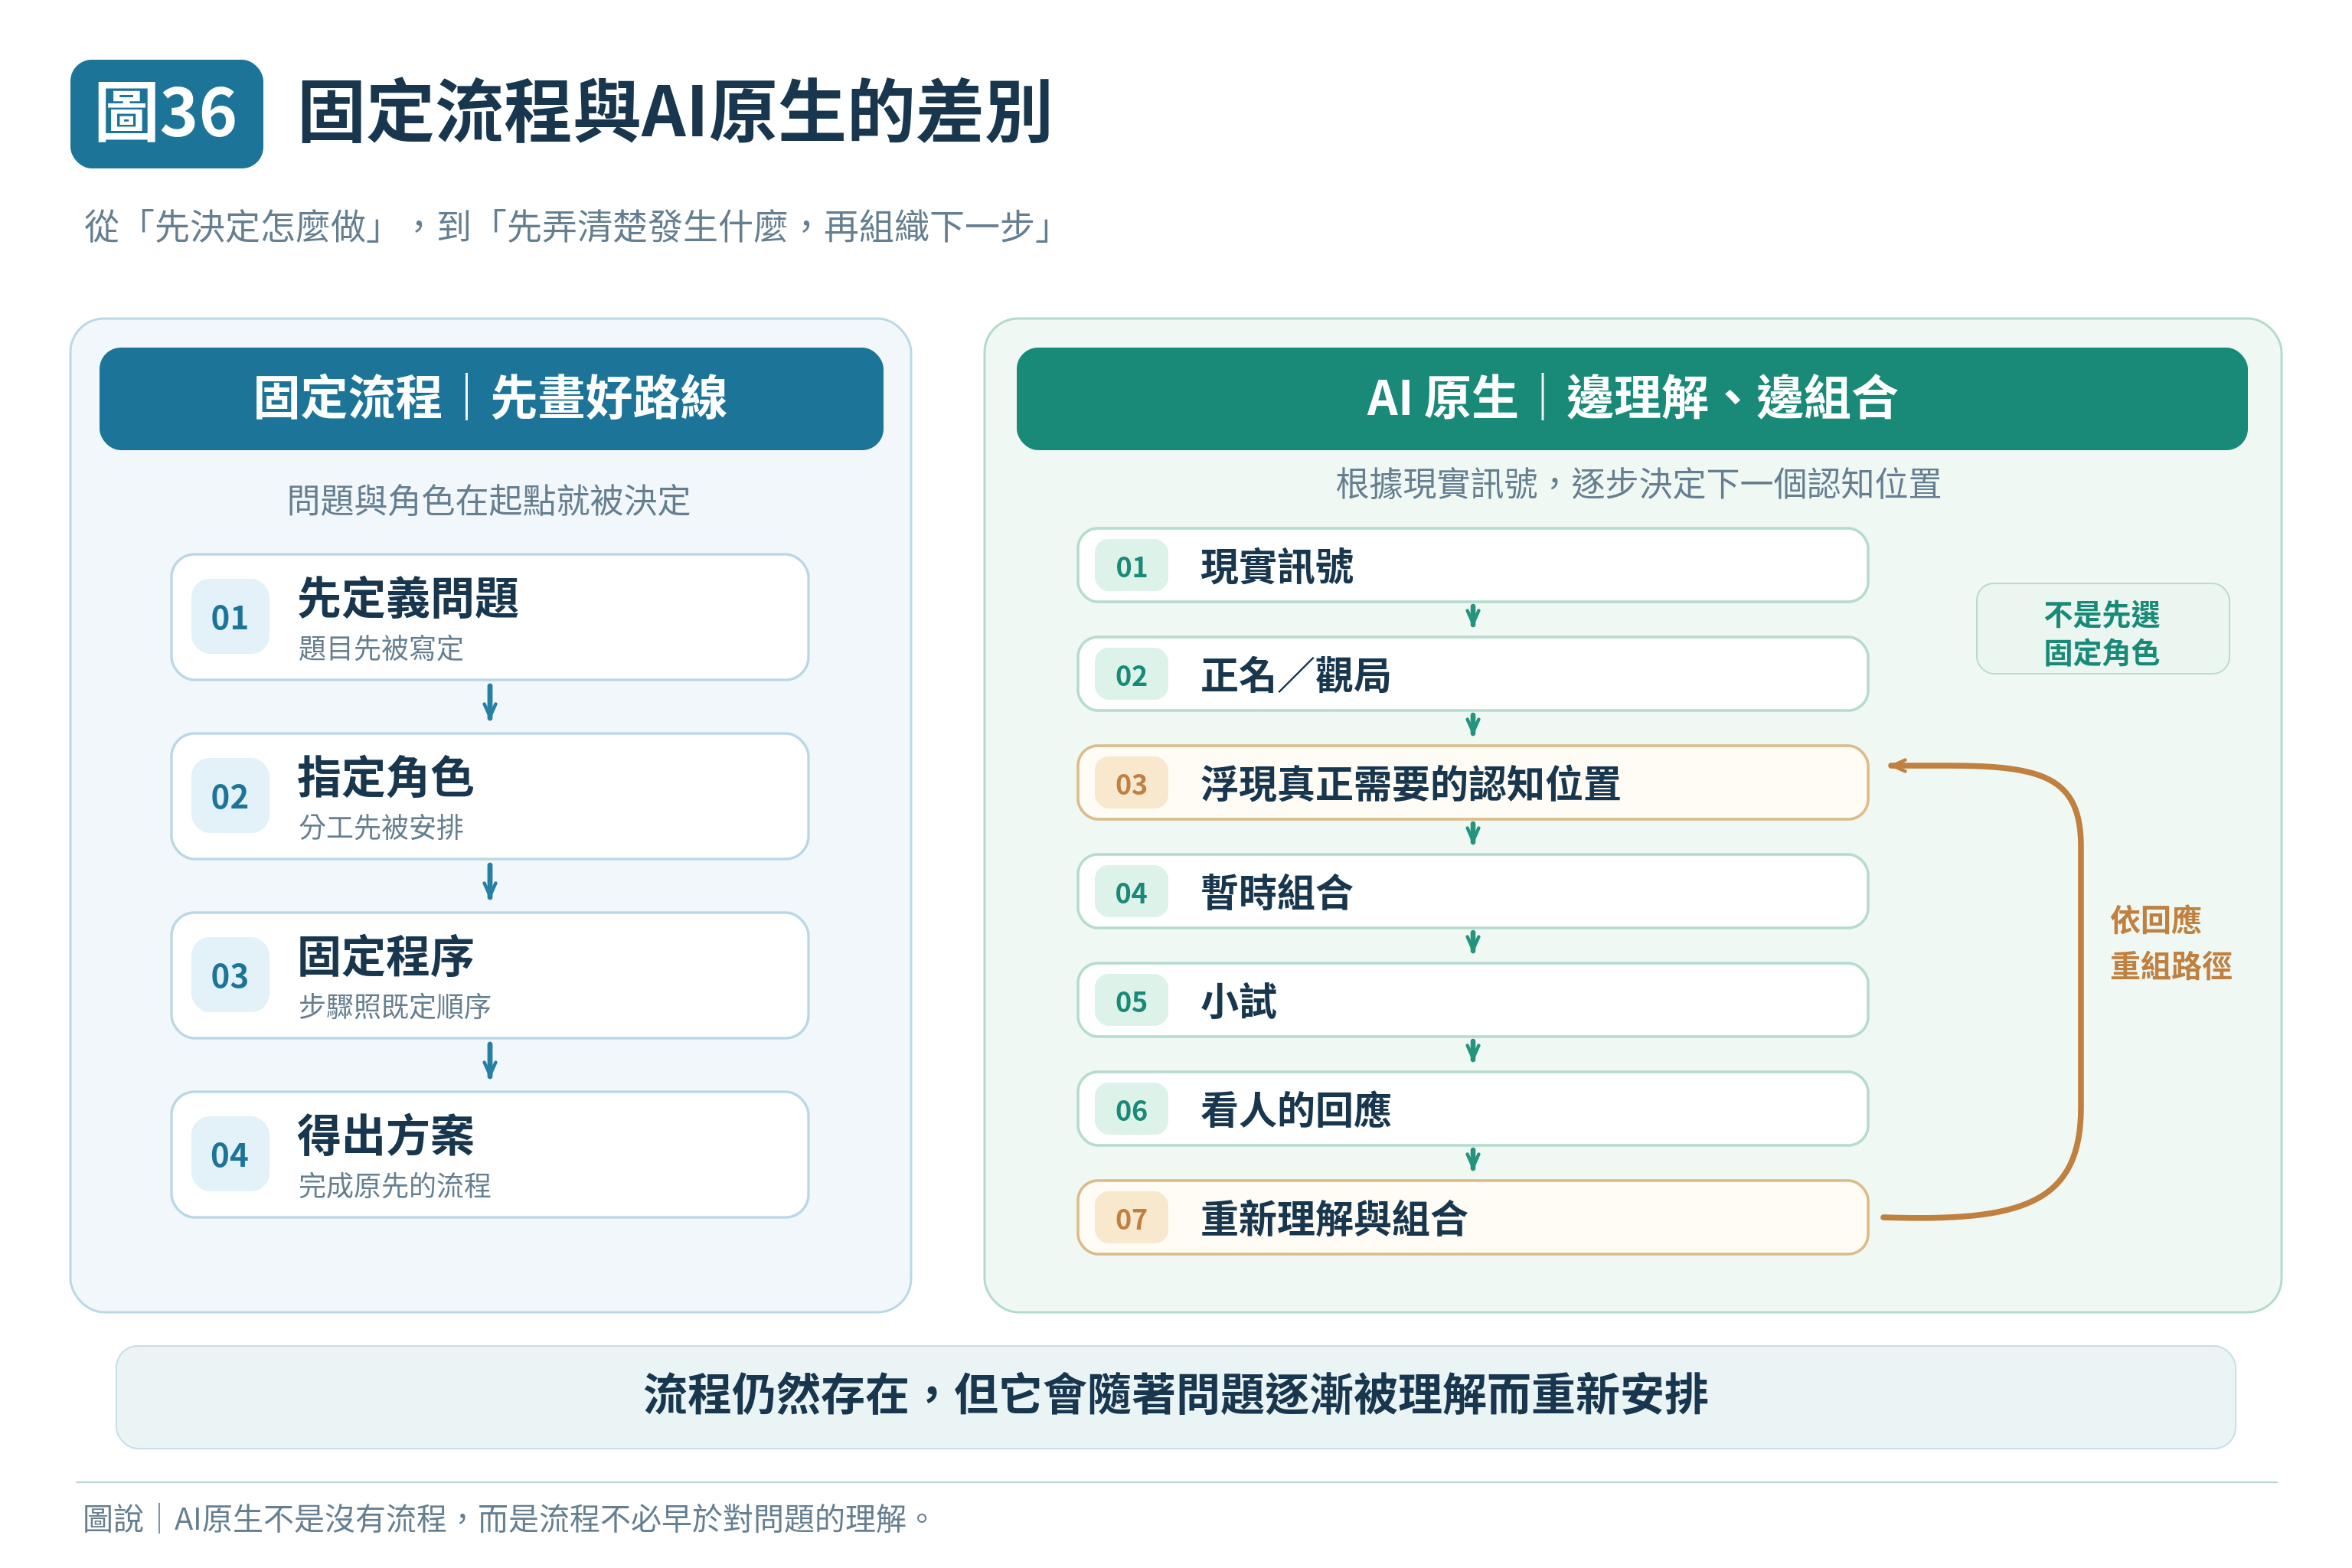The height and width of the screenshot is (1568, 2352).
Task: Click the orange label 依回應 重組路徑
Action: pyautogui.click(x=2171, y=943)
